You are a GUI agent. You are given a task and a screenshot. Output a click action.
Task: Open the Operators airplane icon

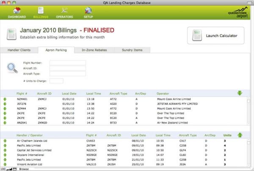64,11
